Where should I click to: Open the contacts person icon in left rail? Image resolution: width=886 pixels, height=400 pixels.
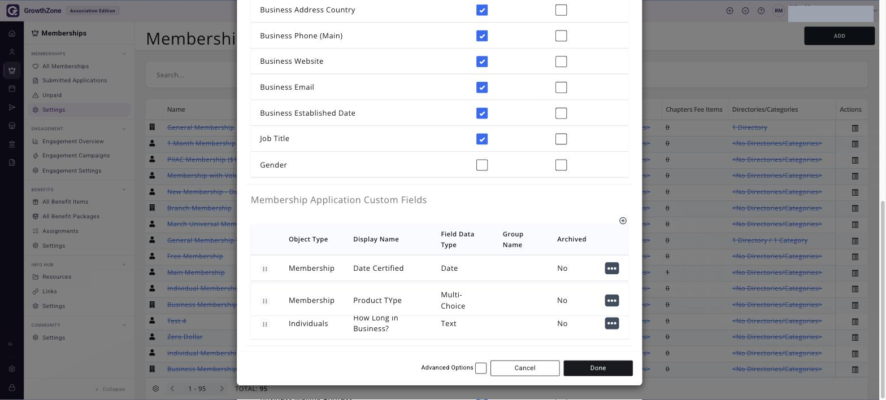(12, 52)
